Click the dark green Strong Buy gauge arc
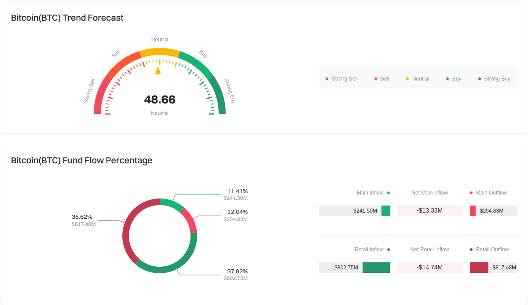Image resolution: width=528 pixels, height=305 pixels. point(219,94)
